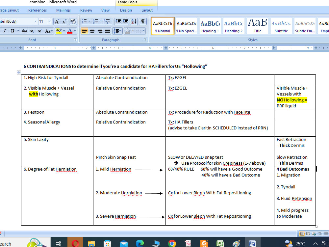Open Font dialog launcher
This screenshot has width=329, height=247.
click(x=75, y=40)
